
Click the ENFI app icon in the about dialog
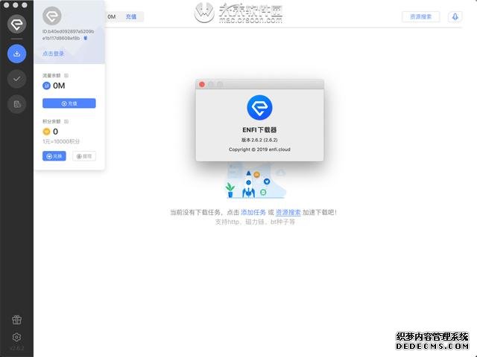point(259,107)
